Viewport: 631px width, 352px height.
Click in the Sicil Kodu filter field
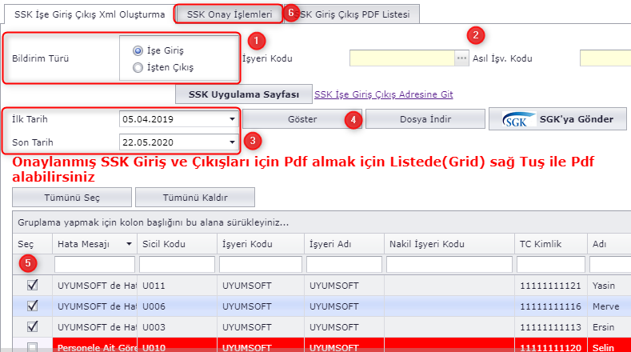click(x=177, y=264)
